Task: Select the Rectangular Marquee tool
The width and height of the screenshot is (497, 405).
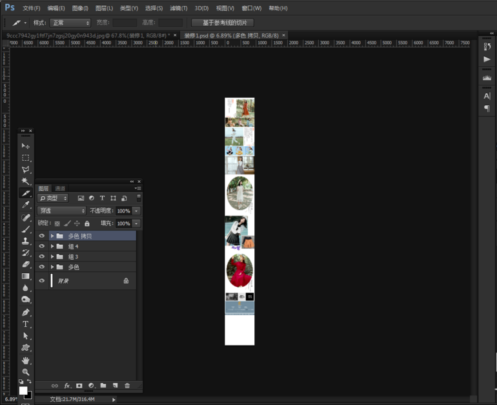Action: click(x=26, y=158)
